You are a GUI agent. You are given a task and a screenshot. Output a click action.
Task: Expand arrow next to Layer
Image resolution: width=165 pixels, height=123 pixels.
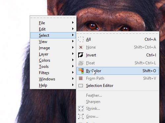(73, 54)
